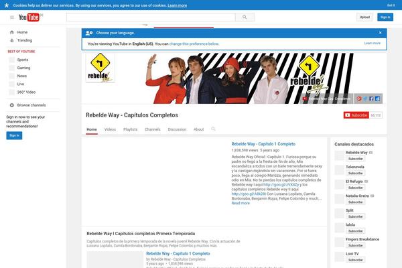
Task: Open Trending in the sidebar
Action: [x=25, y=40]
